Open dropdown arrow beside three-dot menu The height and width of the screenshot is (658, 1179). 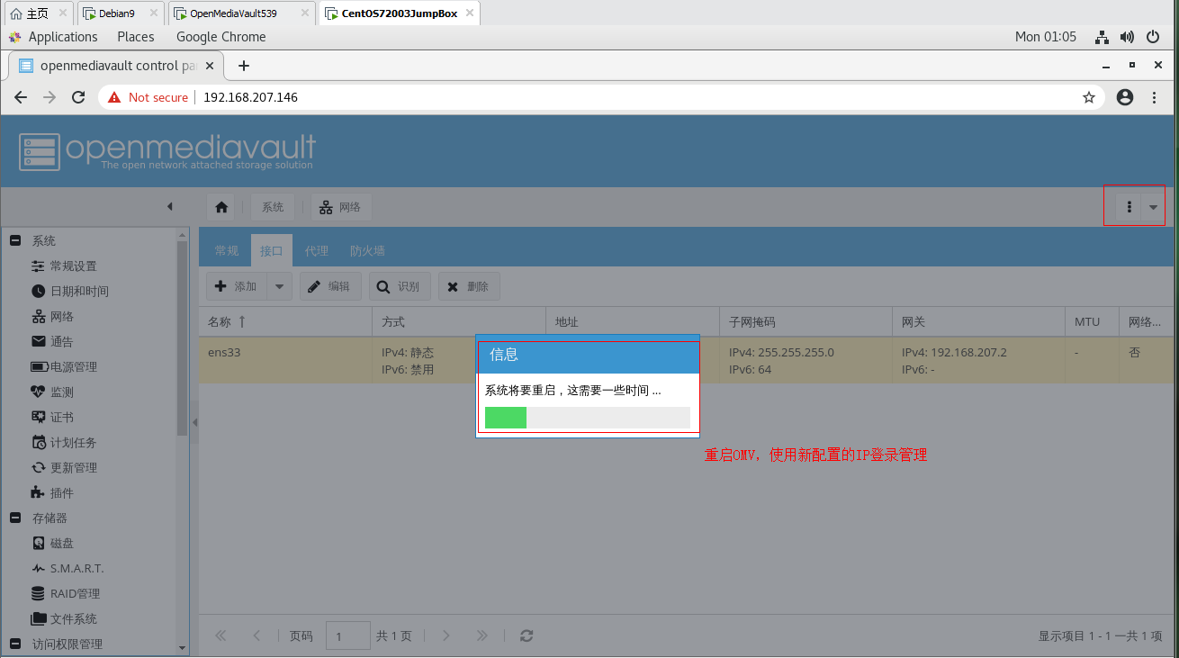pyautogui.click(x=1153, y=207)
